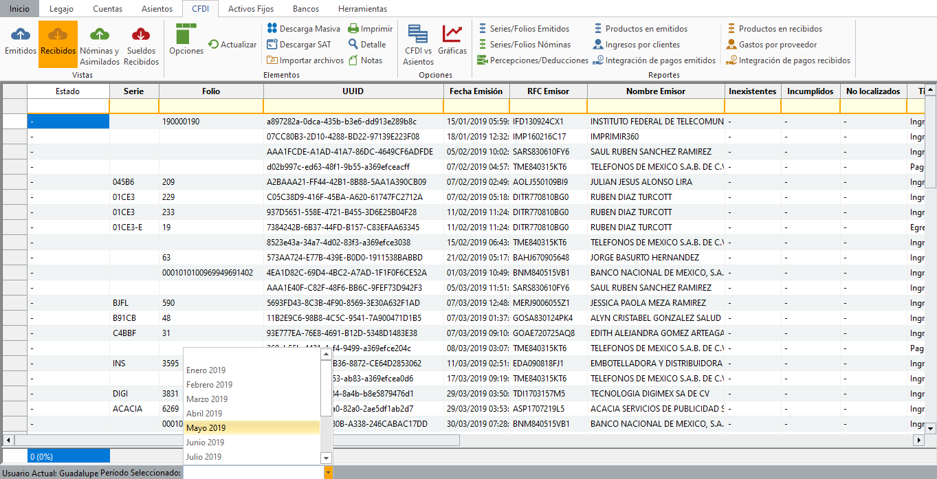This screenshot has width=937, height=479.
Task: Open Sueldos Recibidos view
Action: (x=141, y=44)
